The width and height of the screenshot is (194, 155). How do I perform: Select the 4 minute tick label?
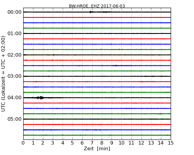63,143
